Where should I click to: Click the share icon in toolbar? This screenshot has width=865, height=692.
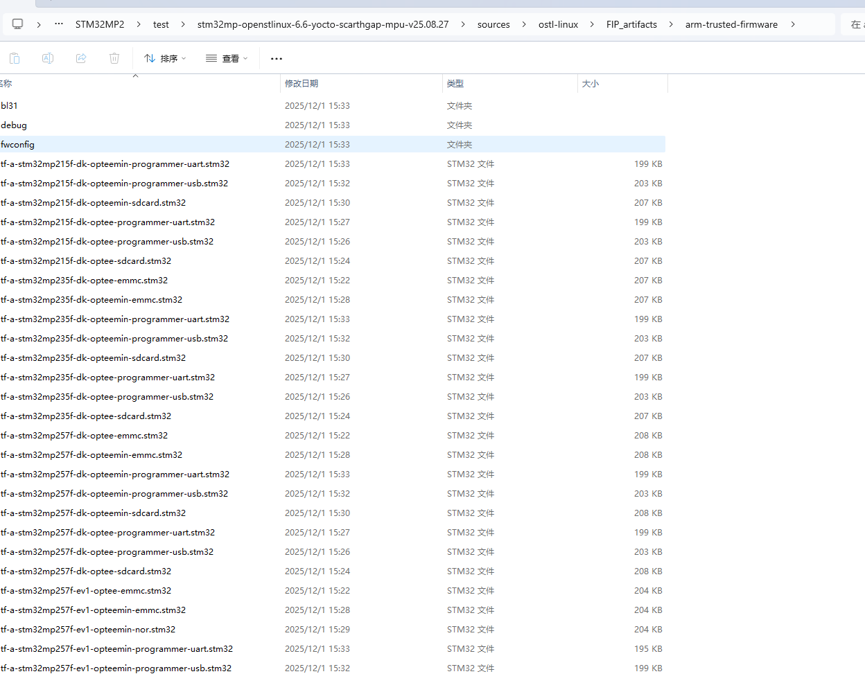point(81,58)
